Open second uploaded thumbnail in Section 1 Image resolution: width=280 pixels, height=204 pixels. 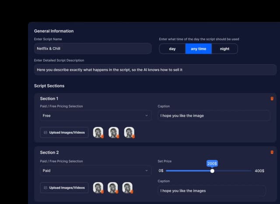point(114,132)
